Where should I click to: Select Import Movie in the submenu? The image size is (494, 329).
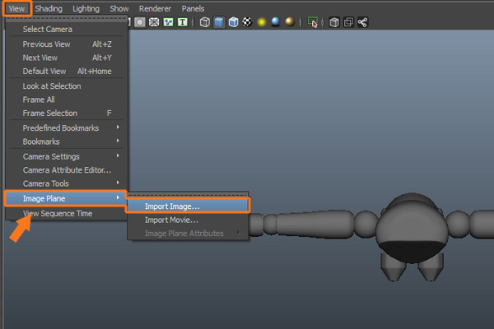171,220
